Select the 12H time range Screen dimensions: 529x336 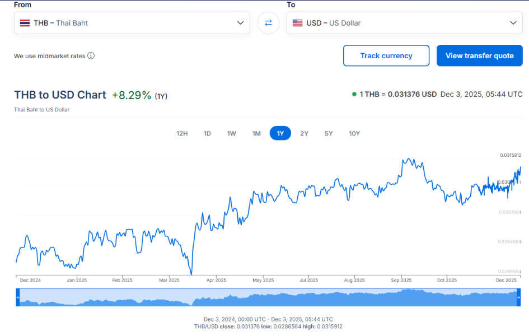point(182,133)
